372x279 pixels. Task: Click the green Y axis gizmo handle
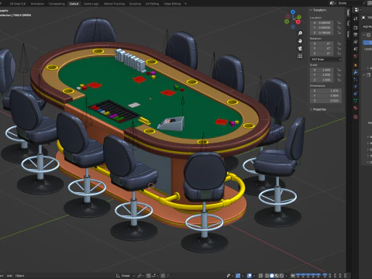coord(299,17)
